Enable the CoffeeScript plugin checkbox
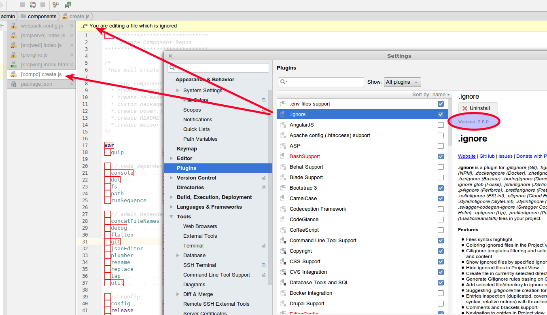The width and height of the screenshot is (547, 315). [x=441, y=230]
